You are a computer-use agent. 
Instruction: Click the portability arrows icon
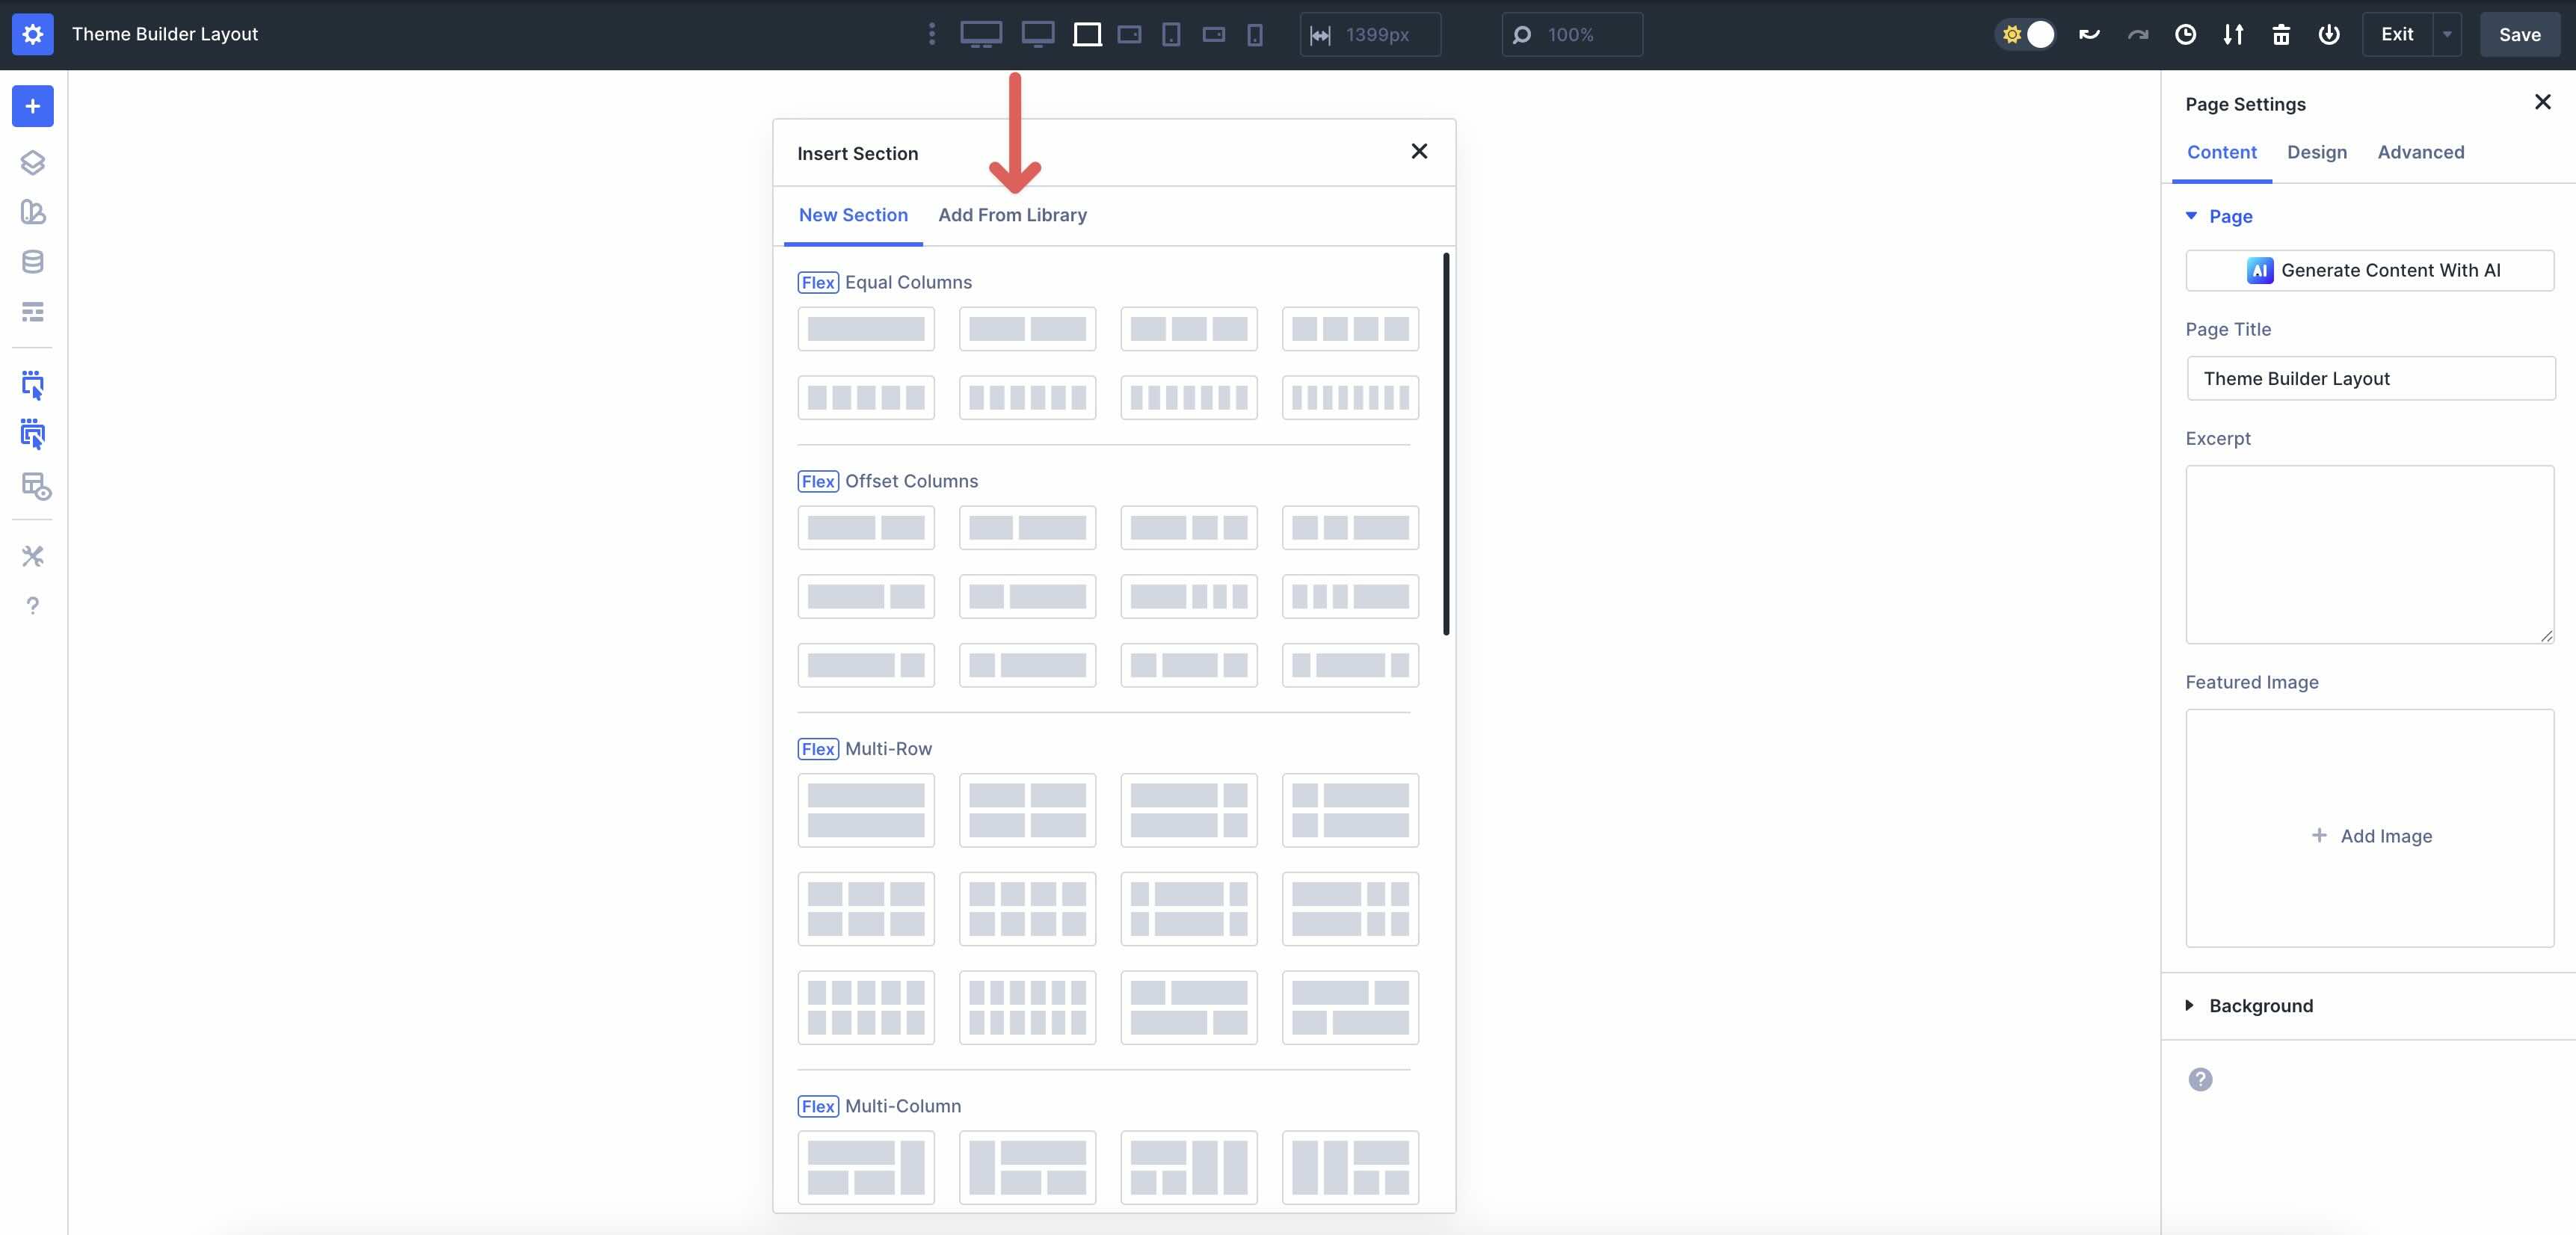pos(2232,34)
